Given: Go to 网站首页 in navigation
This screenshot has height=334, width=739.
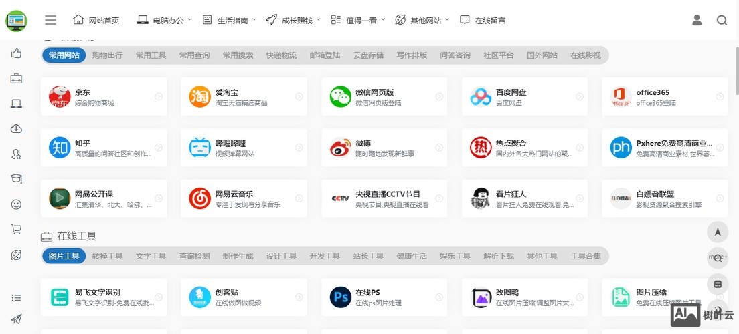Looking at the screenshot, I should 96,20.
